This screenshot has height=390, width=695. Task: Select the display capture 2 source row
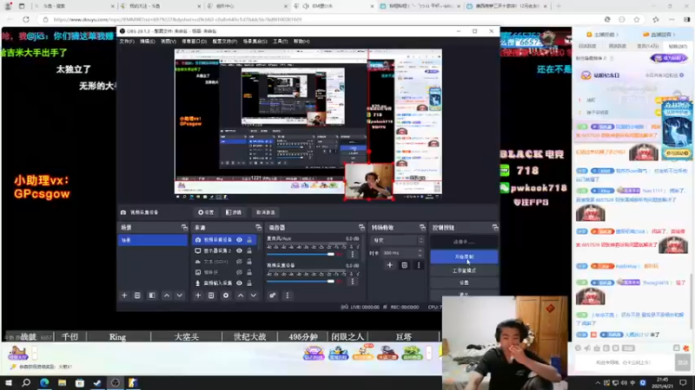pyautogui.click(x=224, y=250)
